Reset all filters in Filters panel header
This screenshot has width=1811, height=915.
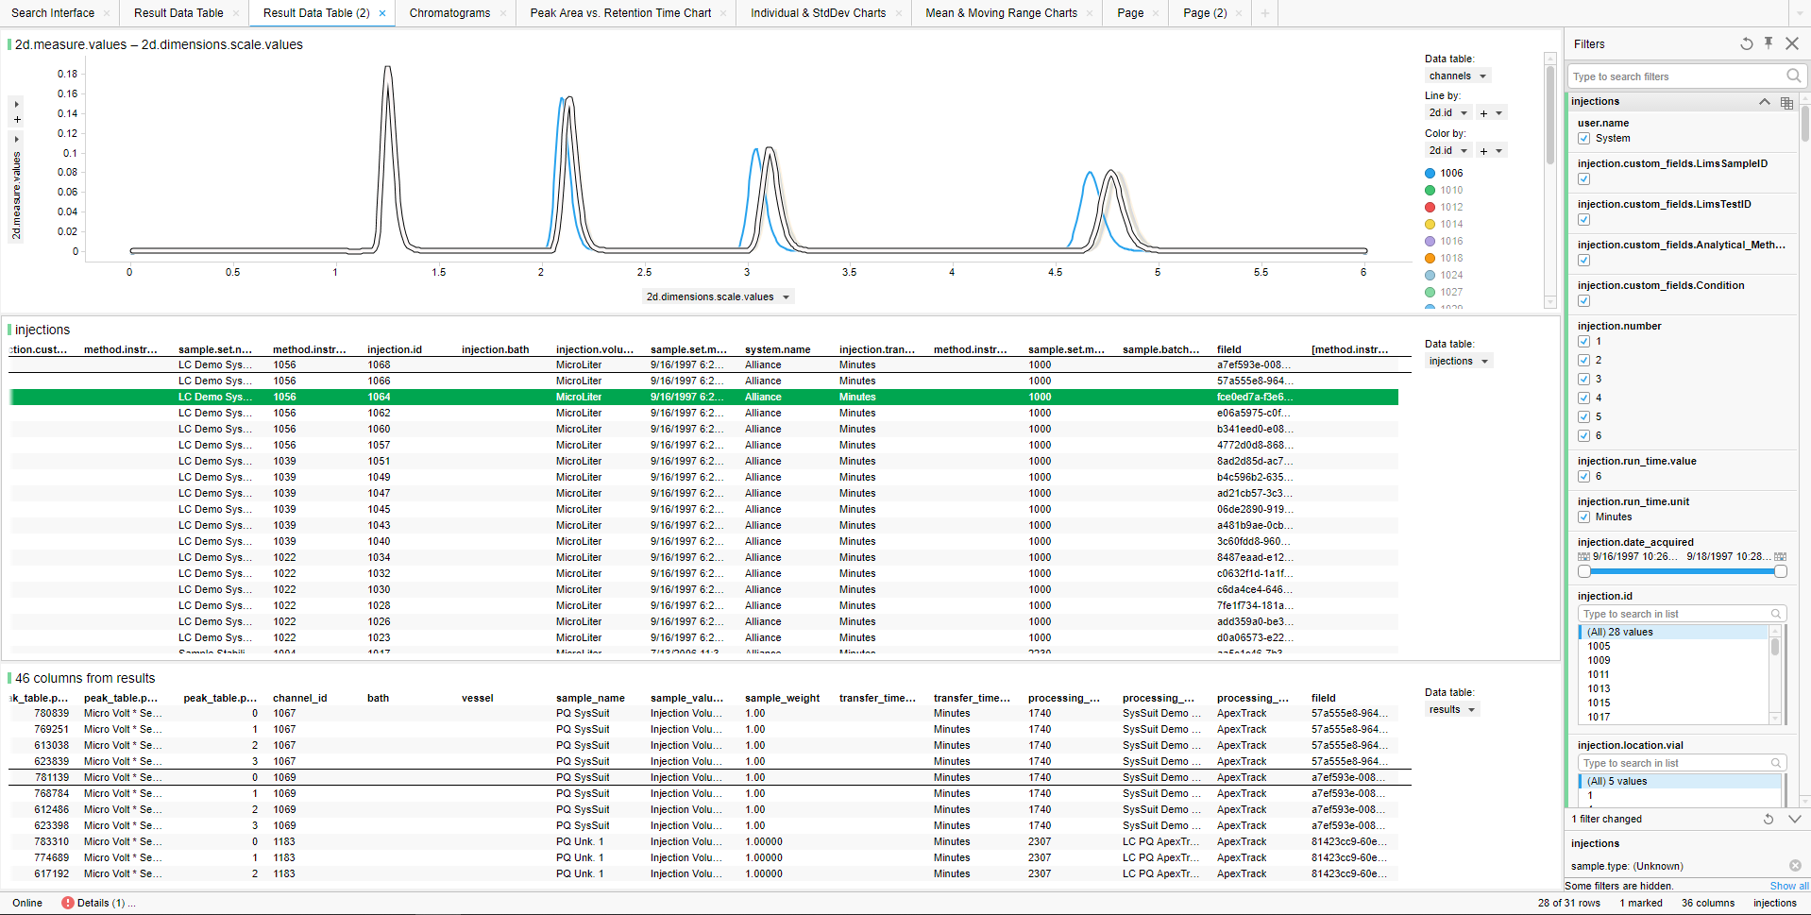pyautogui.click(x=1746, y=43)
